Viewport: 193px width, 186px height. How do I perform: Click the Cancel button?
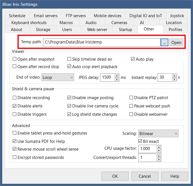click(145, 176)
